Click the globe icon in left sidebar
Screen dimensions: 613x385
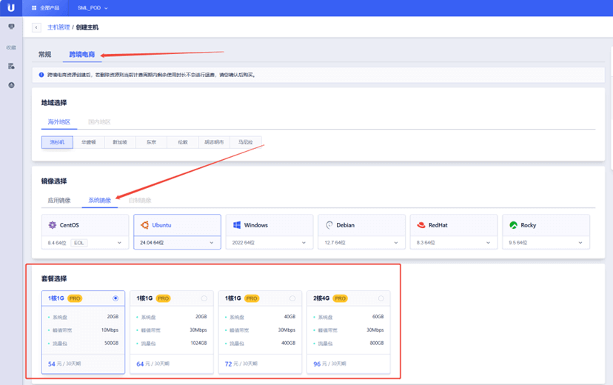point(11,85)
